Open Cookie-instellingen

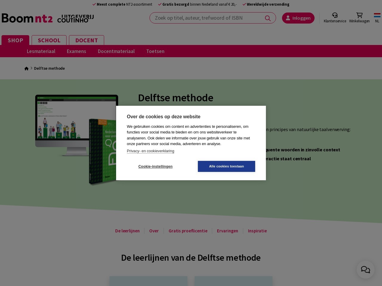tap(155, 167)
